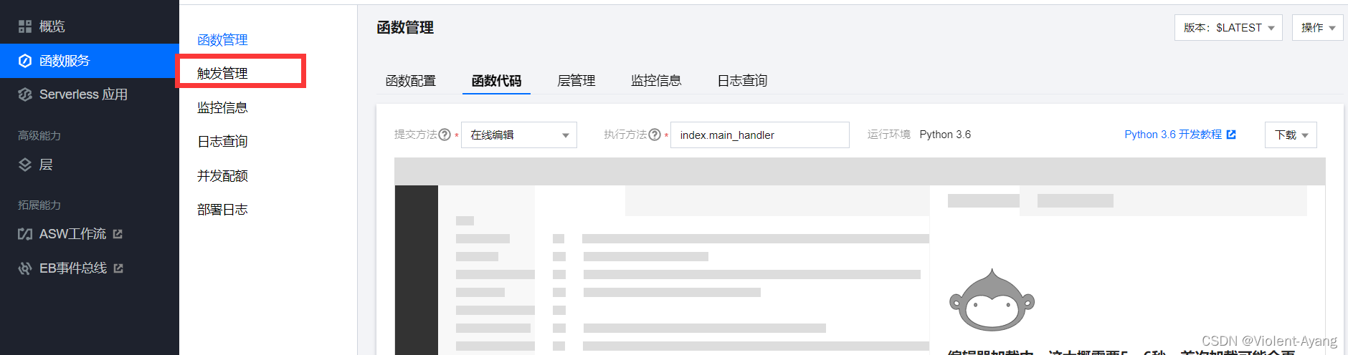Click the ASW工作流 workflow icon
This screenshot has width=1348, height=355.
coord(25,234)
